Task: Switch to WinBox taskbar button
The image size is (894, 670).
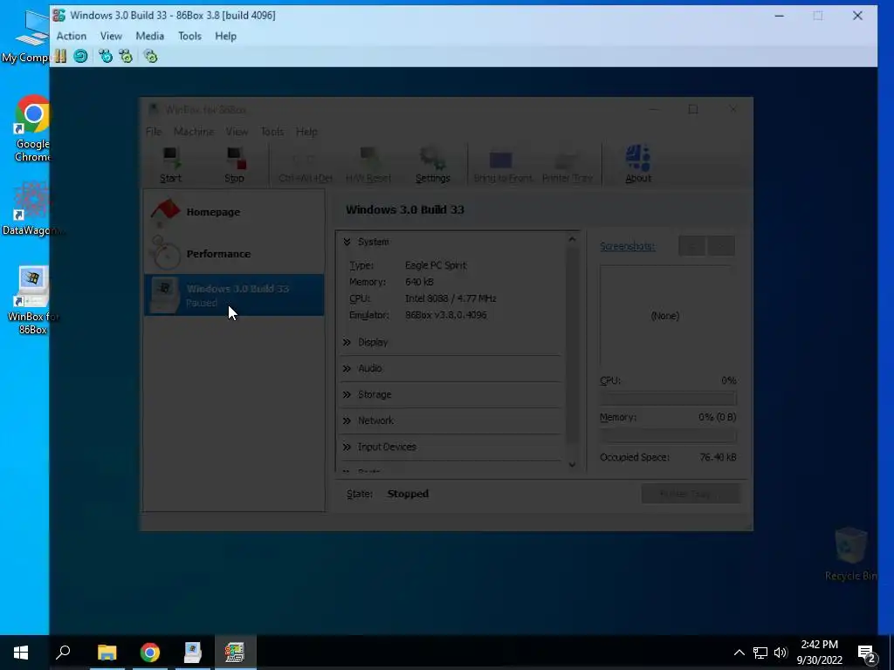Action: point(193,653)
